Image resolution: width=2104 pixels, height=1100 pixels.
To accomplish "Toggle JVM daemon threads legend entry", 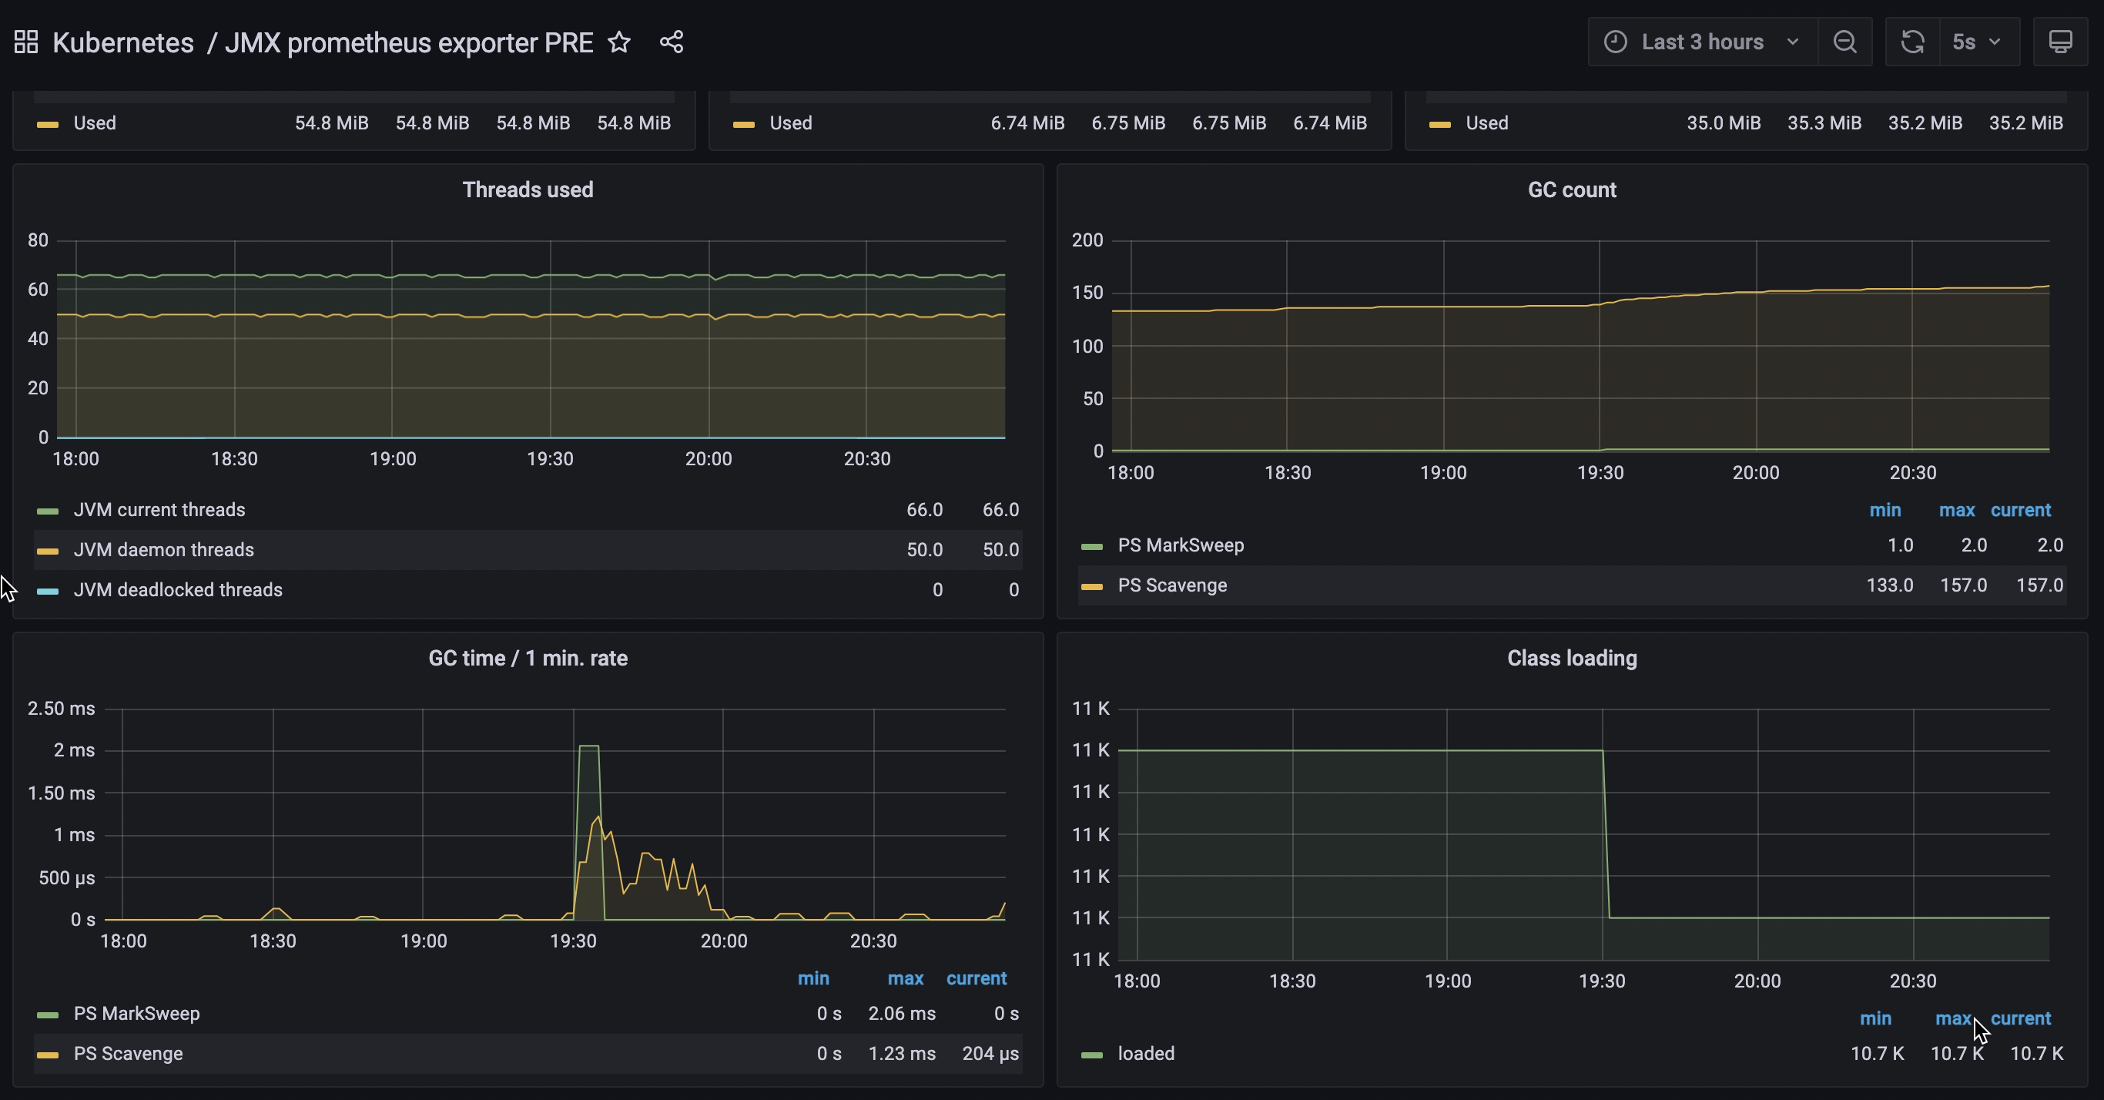I will click(x=163, y=550).
